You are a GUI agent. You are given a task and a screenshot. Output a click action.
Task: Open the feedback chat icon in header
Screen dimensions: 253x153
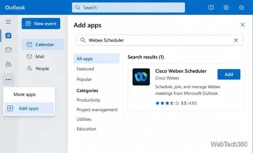[x=211, y=7]
